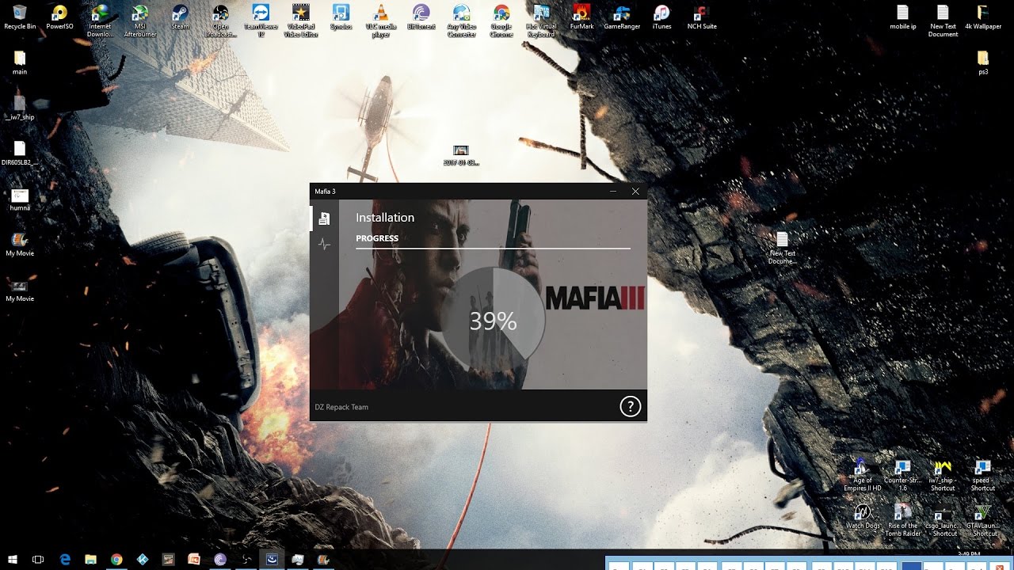Open BitTorrent from the taskbar
This screenshot has height=570, width=1014.
220,559
